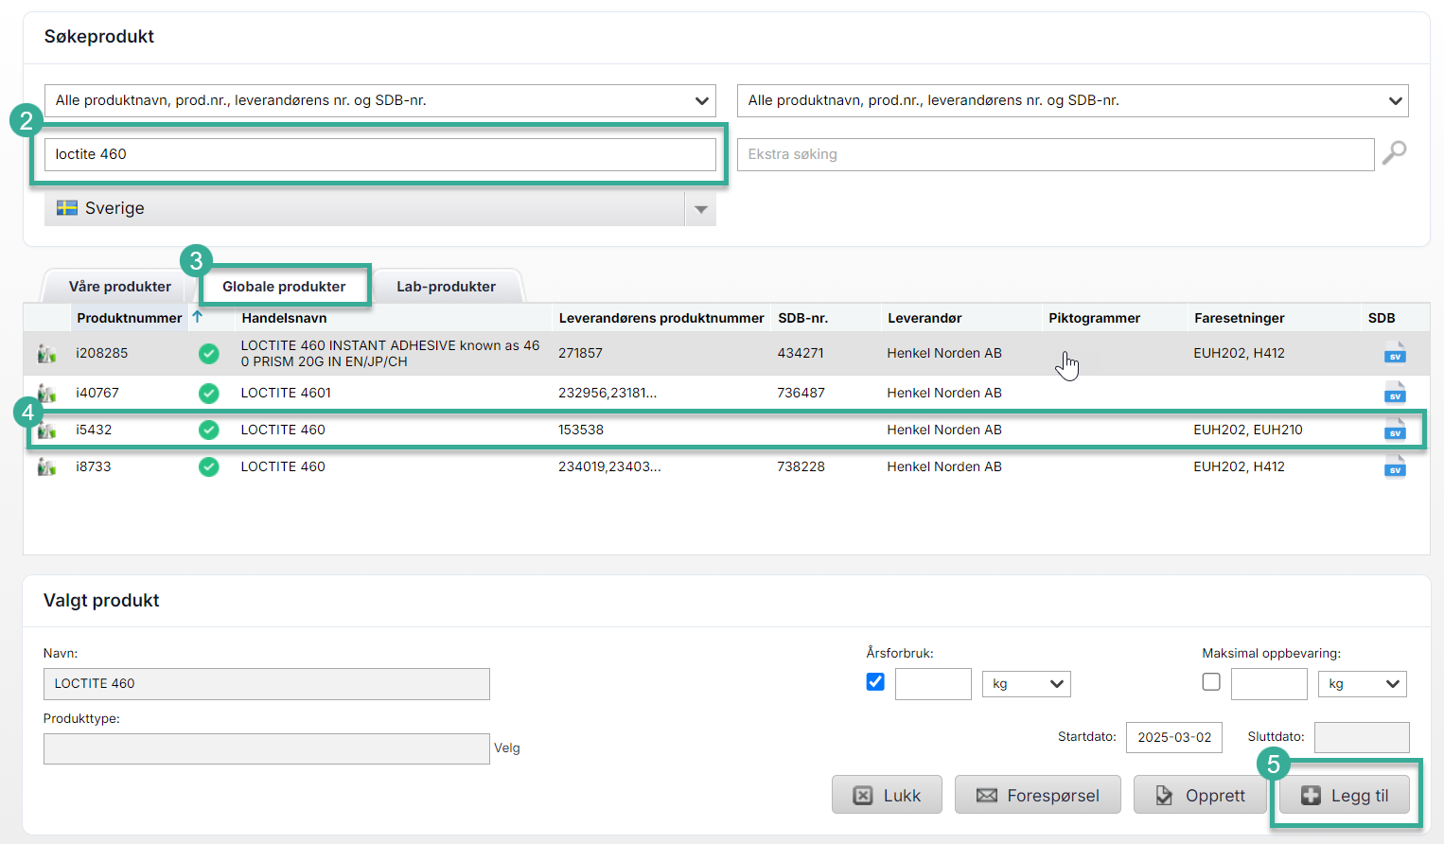The height and width of the screenshot is (844, 1444).
Task: Open the Årsforbruk kg unit dropdown
Action: pyautogui.click(x=1027, y=684)
